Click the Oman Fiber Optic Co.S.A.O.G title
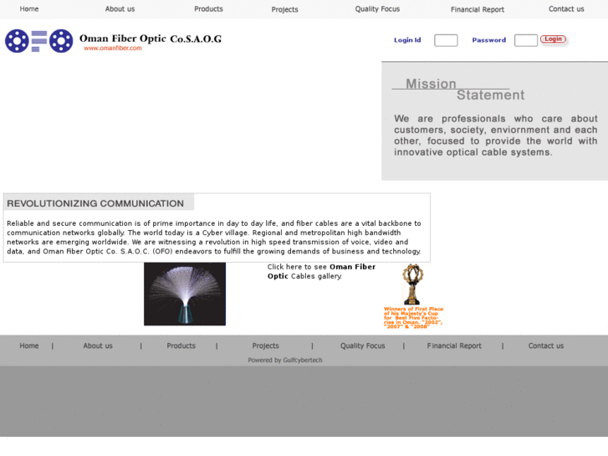This screenshot has height=456, width=608. 151,38
